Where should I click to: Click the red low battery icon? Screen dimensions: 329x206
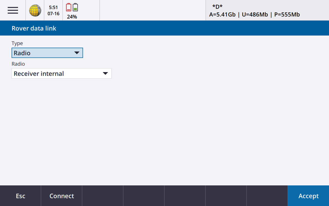(69, 7)
